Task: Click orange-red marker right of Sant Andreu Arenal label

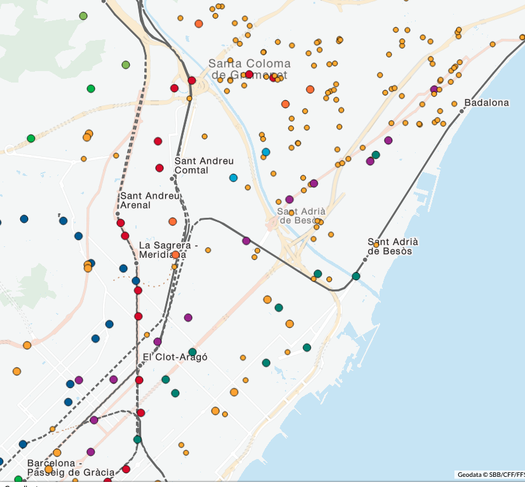Action: (x=173, y=222)
